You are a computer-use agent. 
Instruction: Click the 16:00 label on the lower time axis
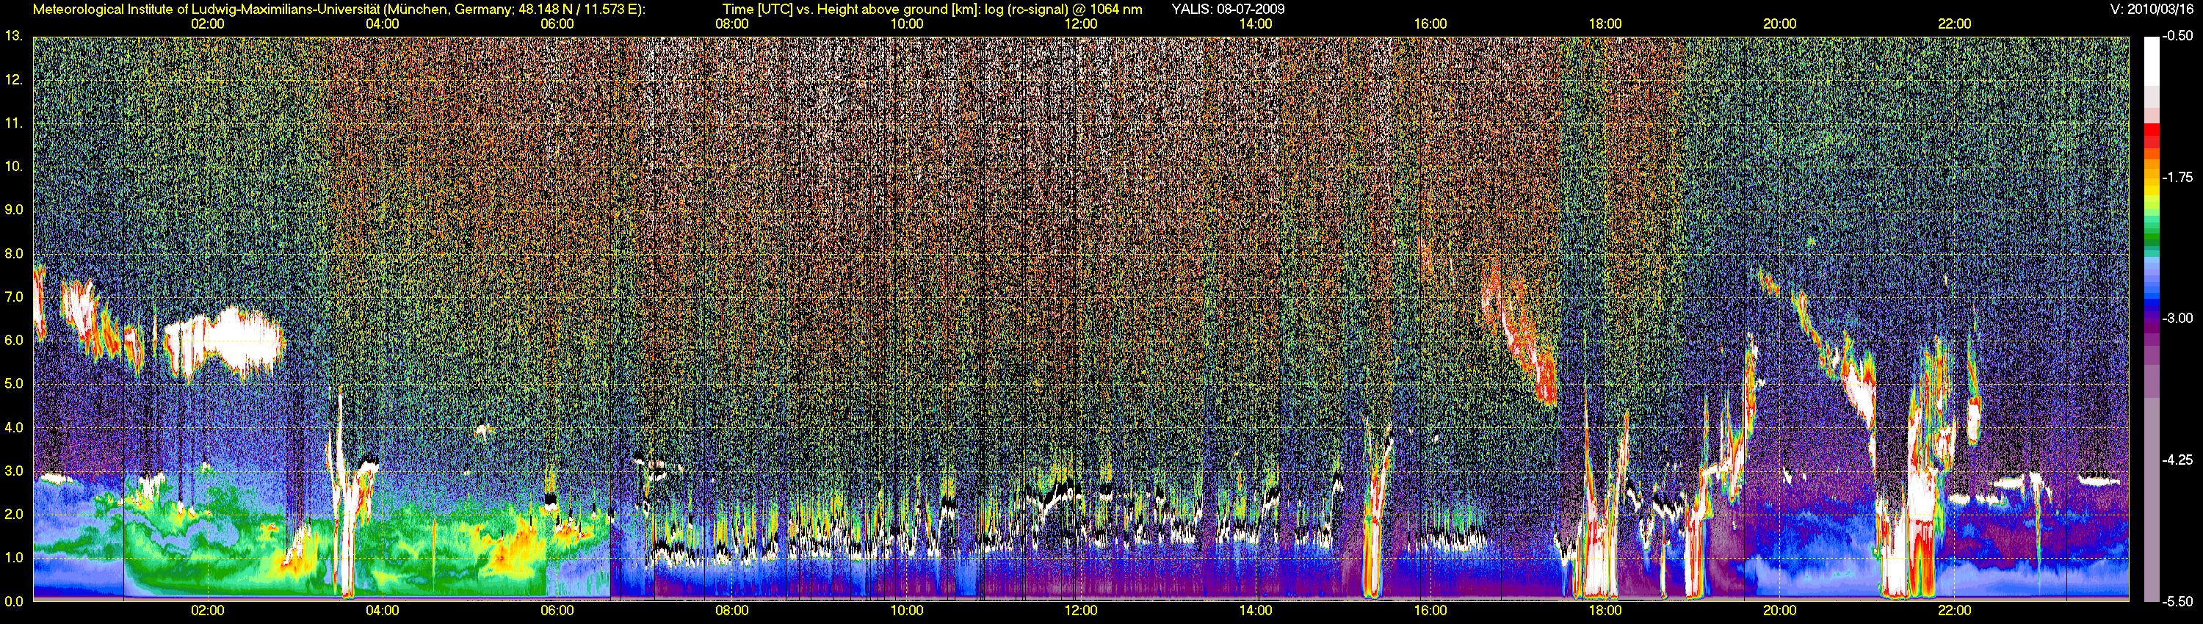(1430, 610)
